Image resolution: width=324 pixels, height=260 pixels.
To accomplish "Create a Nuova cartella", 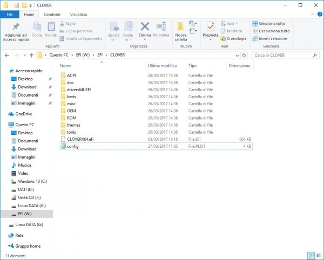I will [x=180, y=31].
